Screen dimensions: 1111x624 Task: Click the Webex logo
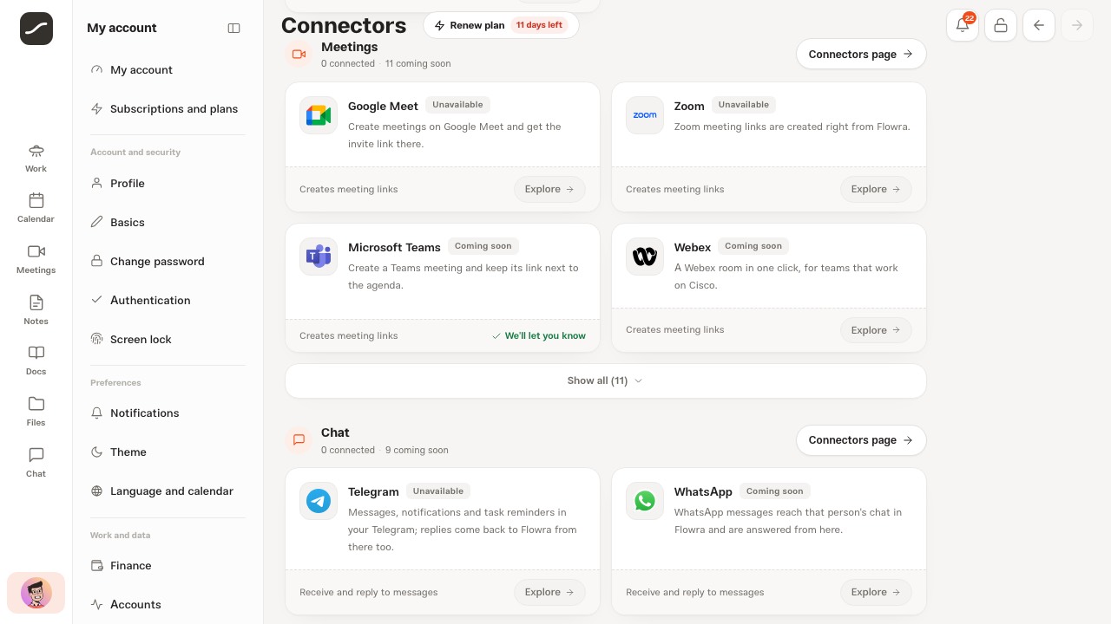(x=645, y=257)
